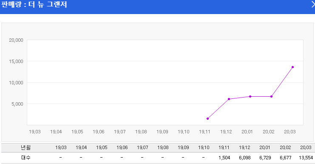Click table header cell 19.04
Screen dimensions: 315x164
click(x=81, y=147)
